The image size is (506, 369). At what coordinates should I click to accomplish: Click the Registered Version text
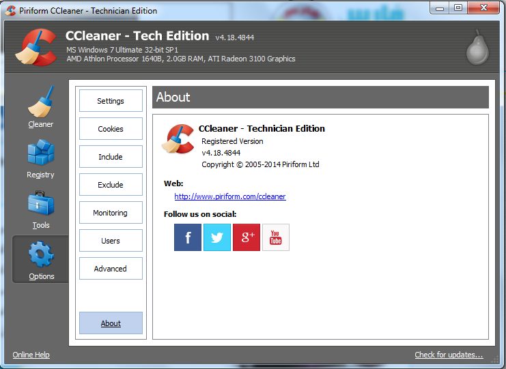click(232, 141)
